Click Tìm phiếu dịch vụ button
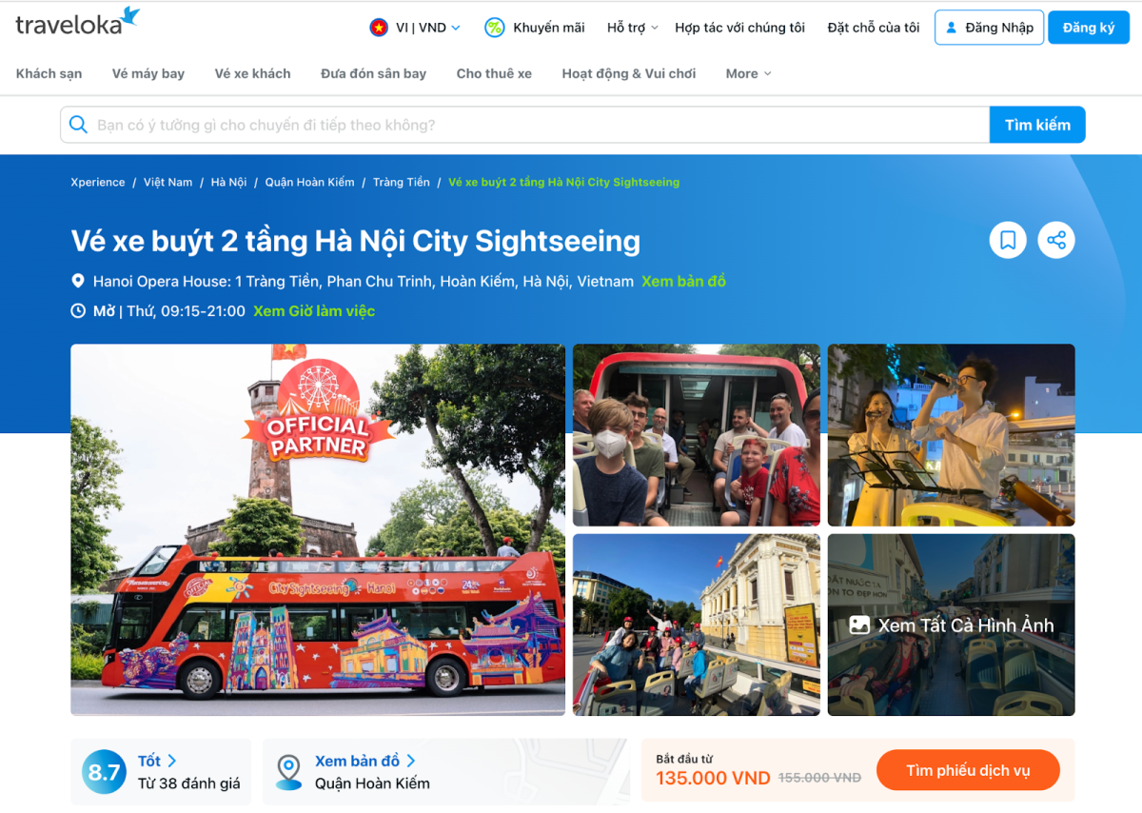 coord(968,770)
